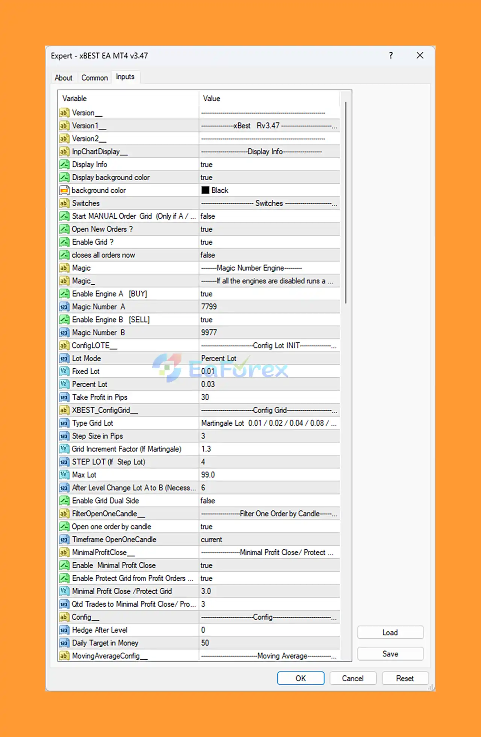
Task: Click the icon beside Daily Target in Money
Action: (x=64, y=643)
